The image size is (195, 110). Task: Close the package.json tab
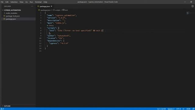51,6
